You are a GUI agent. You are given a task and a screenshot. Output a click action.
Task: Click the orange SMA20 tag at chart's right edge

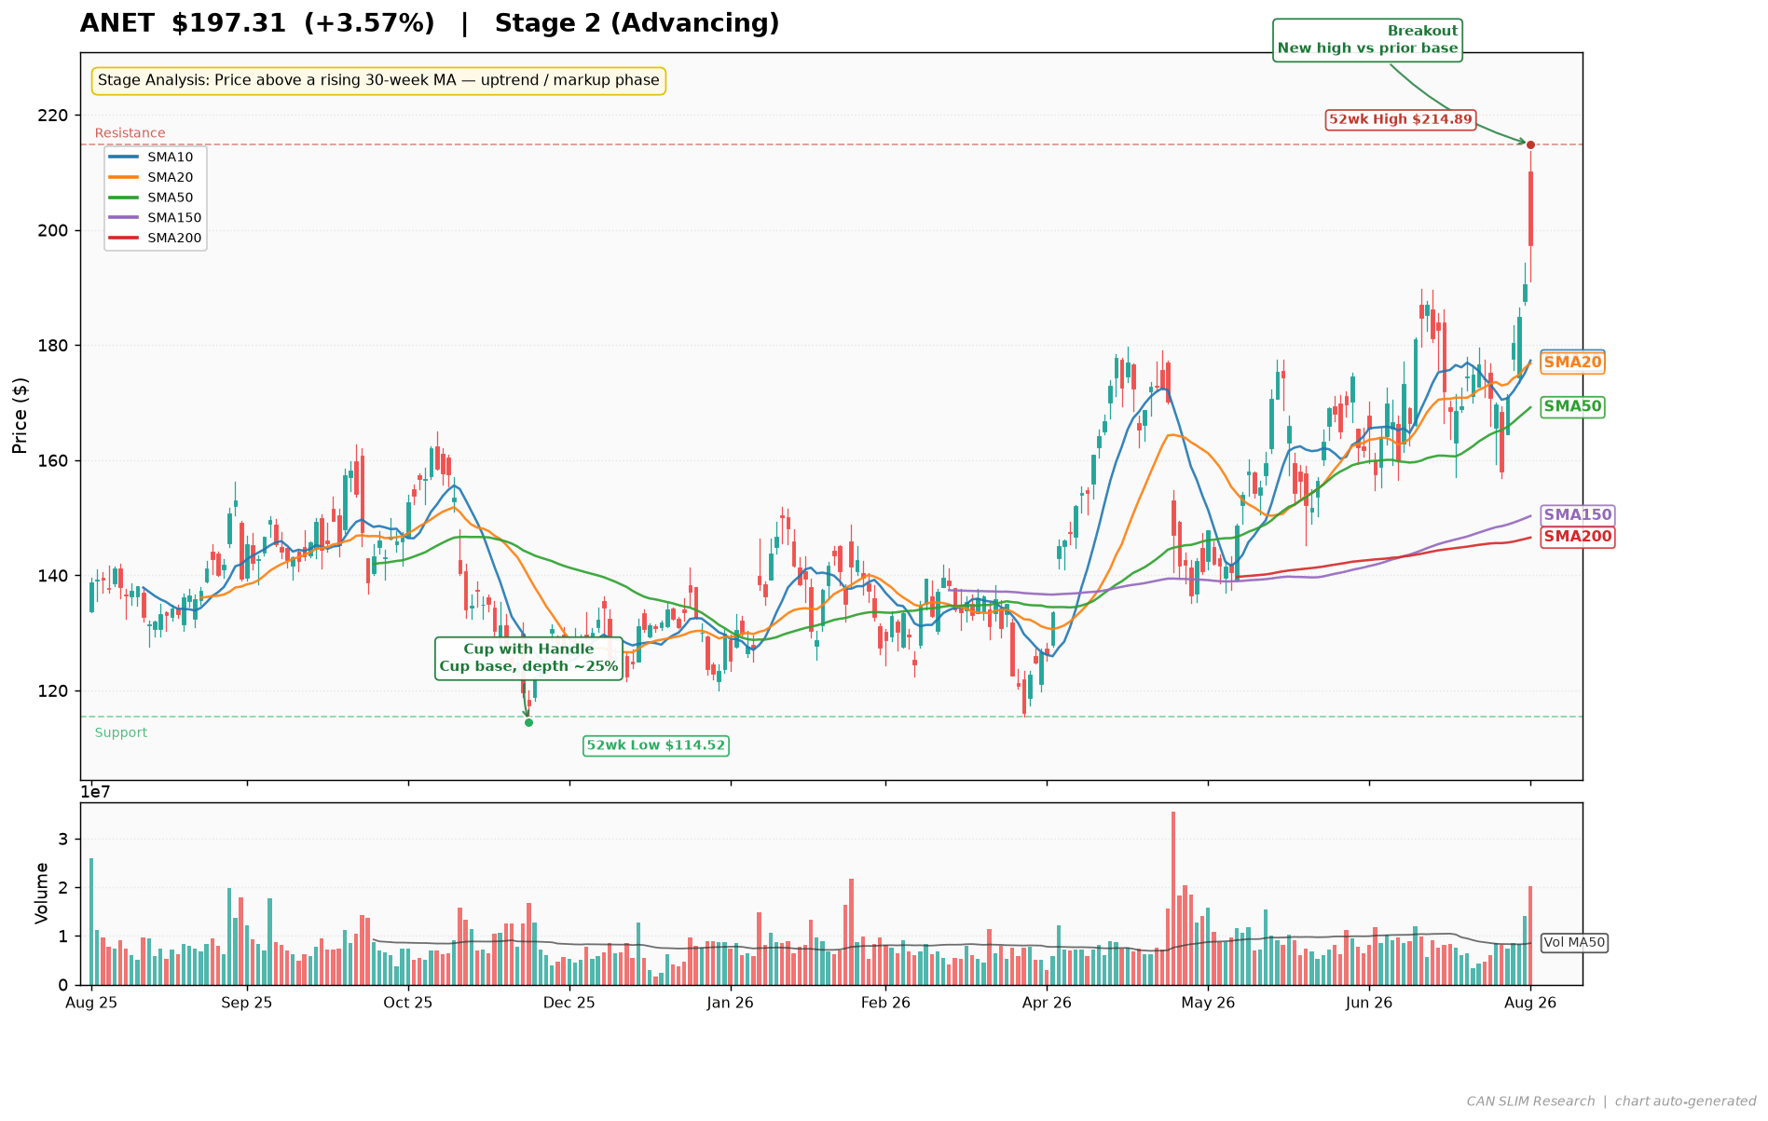[x=1572, y=362]
